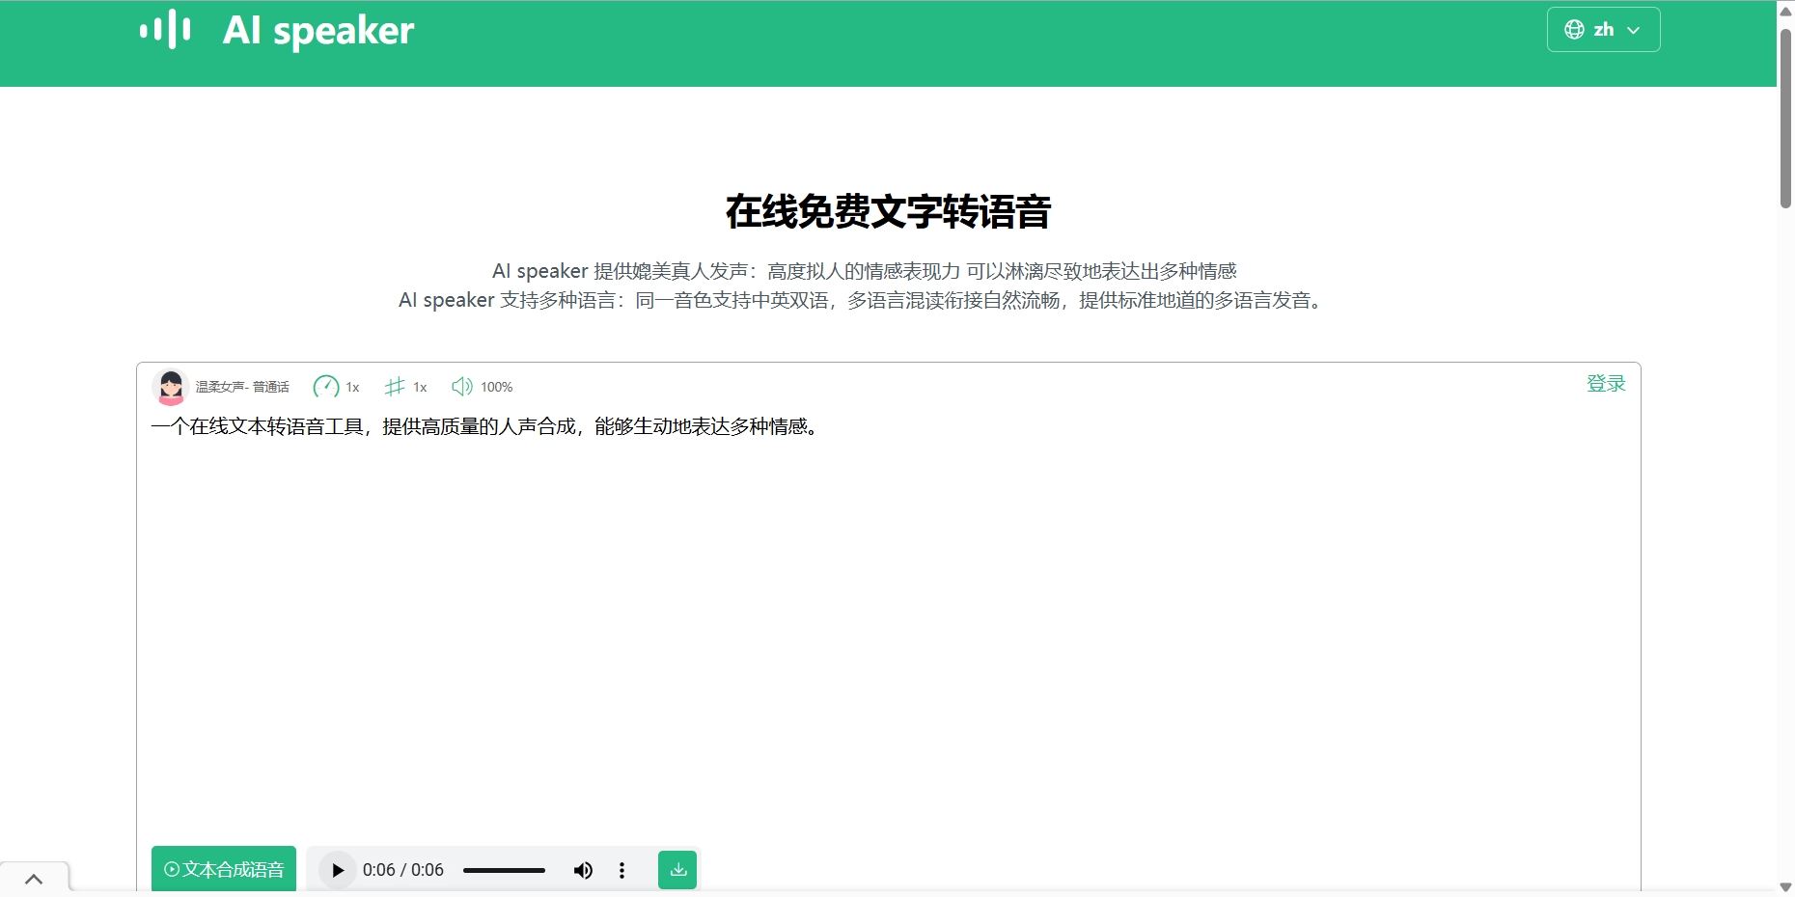This screenshot has height=897, width=1795.
Task: Click the heading 在线免费文字转语音
Action: click(x=888, y=211)
